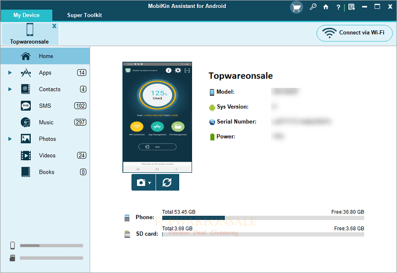Click the SMS speech bubble icon
The image size is (397, 273).
pos(26,106)
